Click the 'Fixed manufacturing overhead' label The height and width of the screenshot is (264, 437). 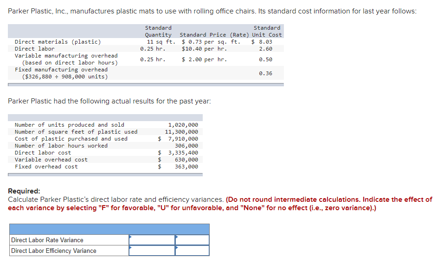coord(61,70)
